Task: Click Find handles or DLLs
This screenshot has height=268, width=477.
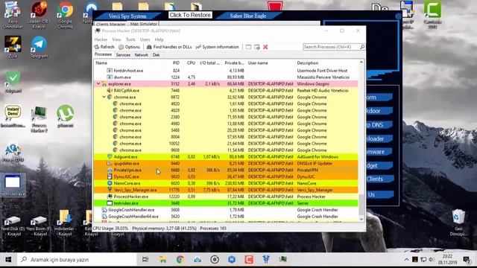Action: (x=169, y=47)
